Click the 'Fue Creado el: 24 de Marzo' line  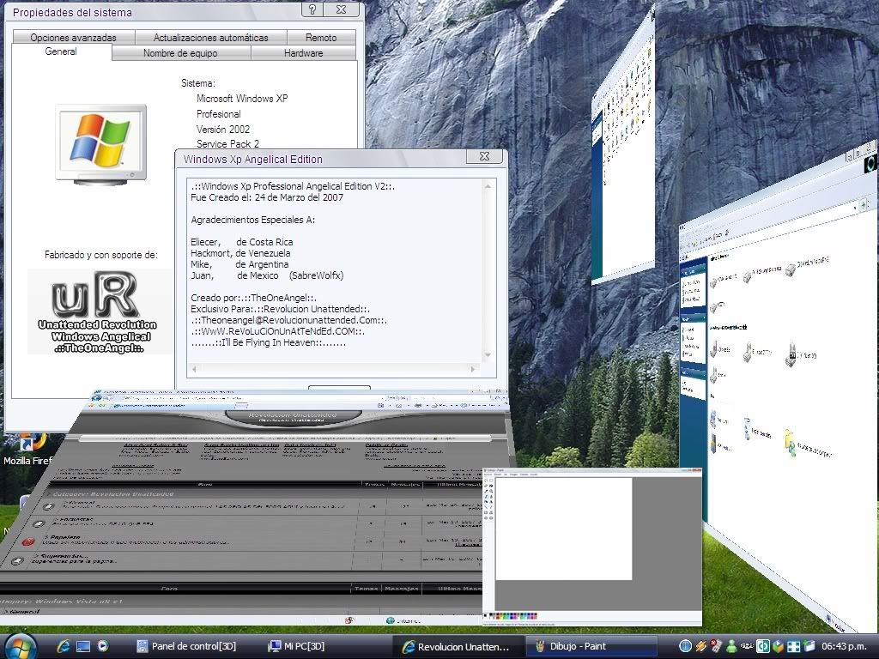click(x=267, y=197)
